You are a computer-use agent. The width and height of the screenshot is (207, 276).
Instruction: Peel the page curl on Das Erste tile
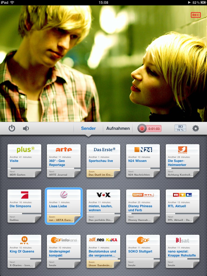point(117,174)
